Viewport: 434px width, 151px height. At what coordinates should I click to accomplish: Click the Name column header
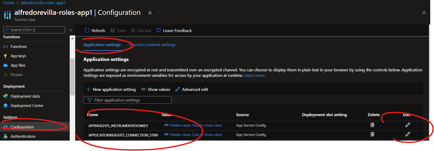point(92,115)
